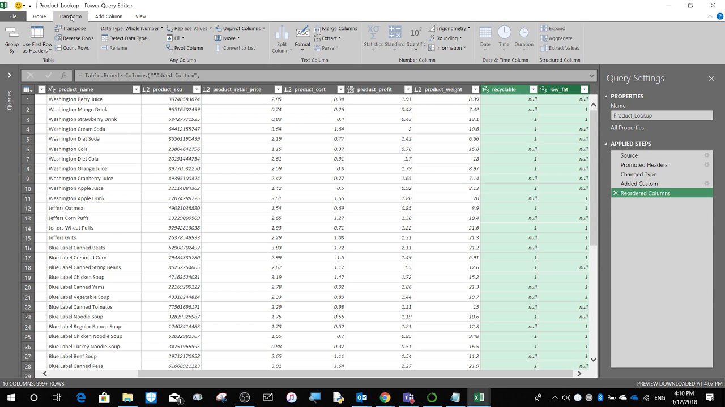Collapse the APPLIED STEPS section
Image resolution: width=725 pixels, height=407 pixels.
tap(605, 144)
